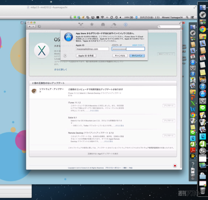
Task: Open the 100% battery status menu
Action: (129, 17)
